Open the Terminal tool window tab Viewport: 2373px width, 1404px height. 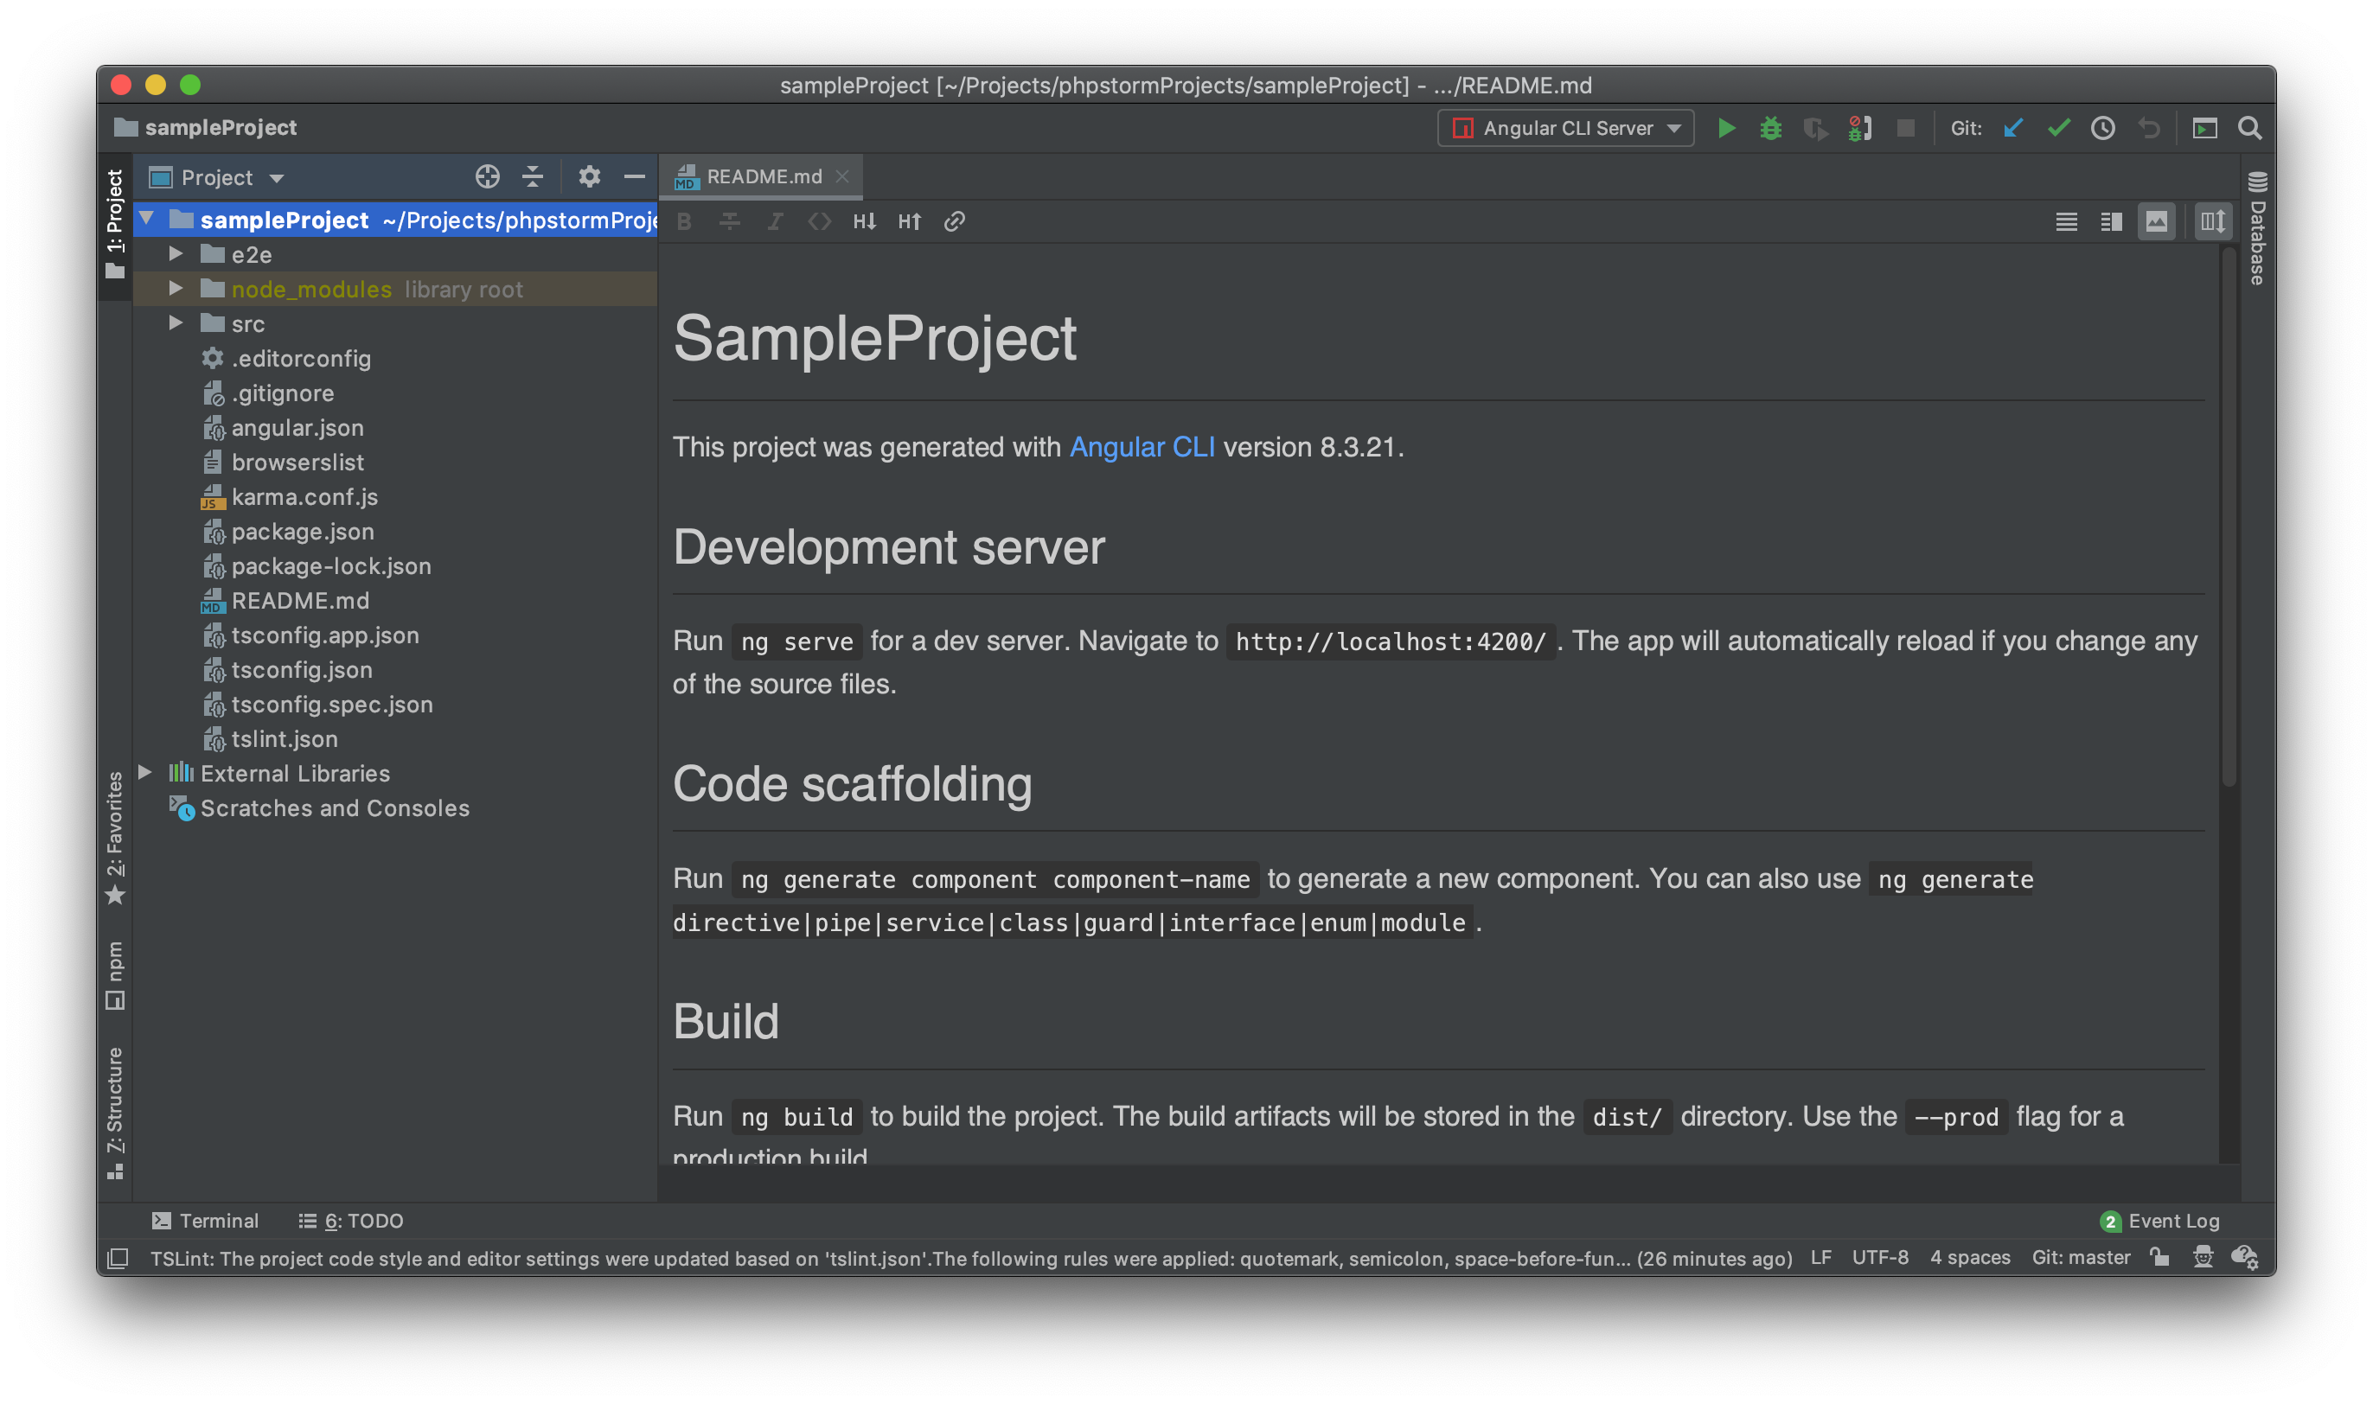(x=205, y=1221)
